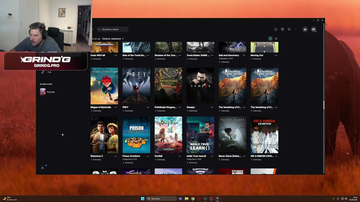Open Opera browser from the taskbar

(199, 199)
